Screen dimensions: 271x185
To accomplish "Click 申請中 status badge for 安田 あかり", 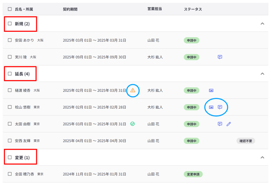I will [191, 40].
